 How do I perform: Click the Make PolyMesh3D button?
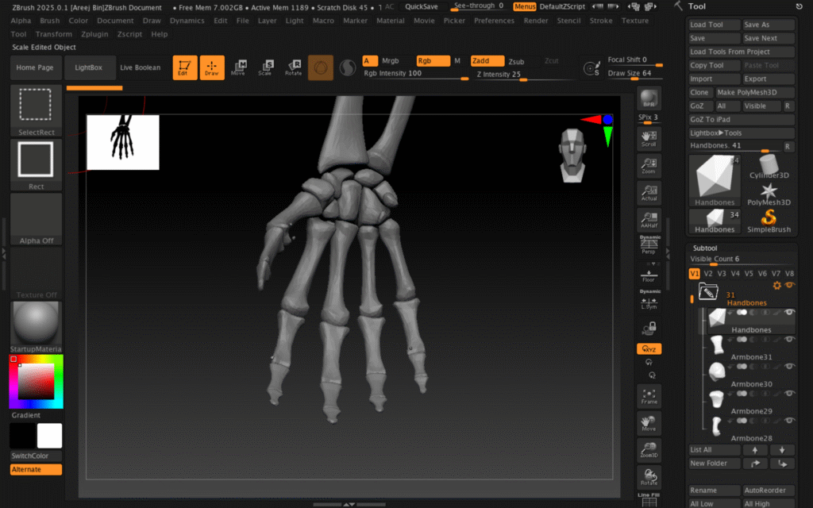753,93
